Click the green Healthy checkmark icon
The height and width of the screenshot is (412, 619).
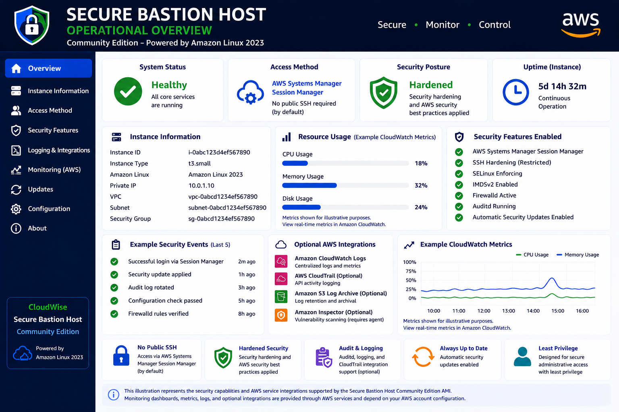(128, 91)
